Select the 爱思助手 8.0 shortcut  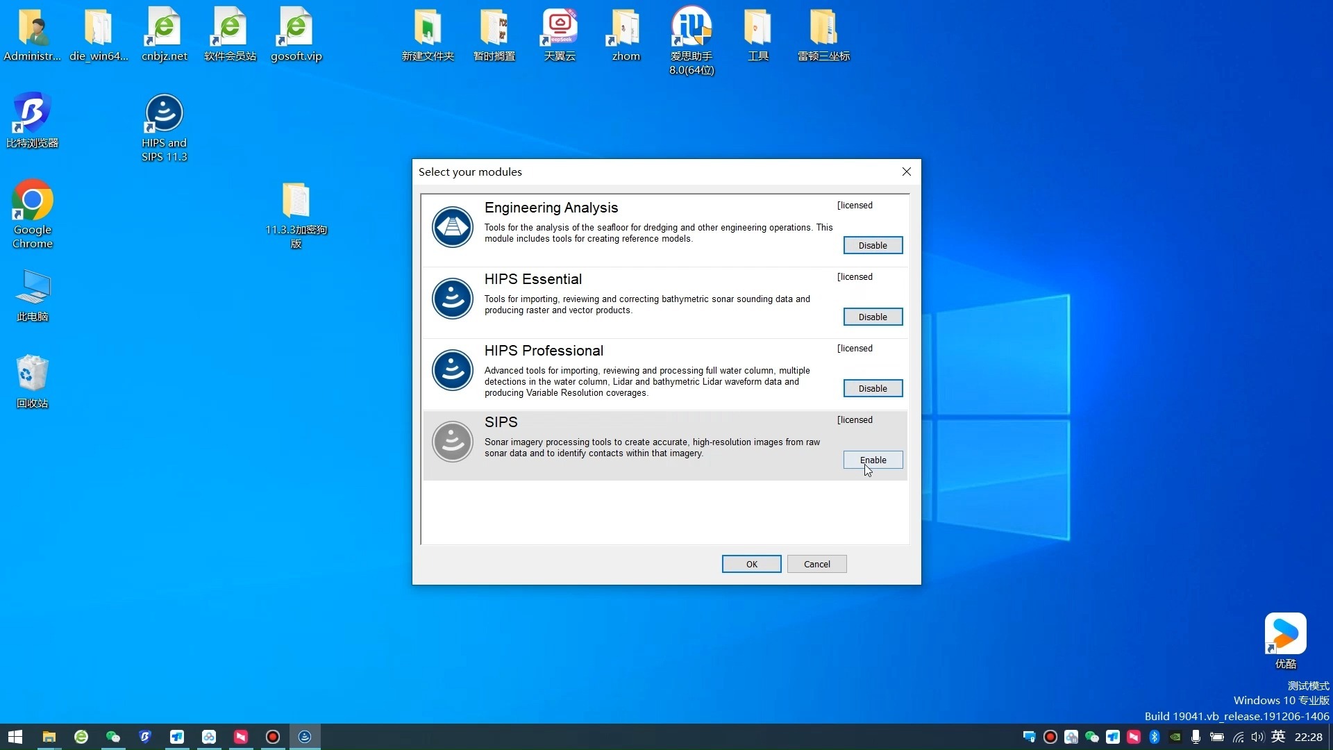(691, 41)
